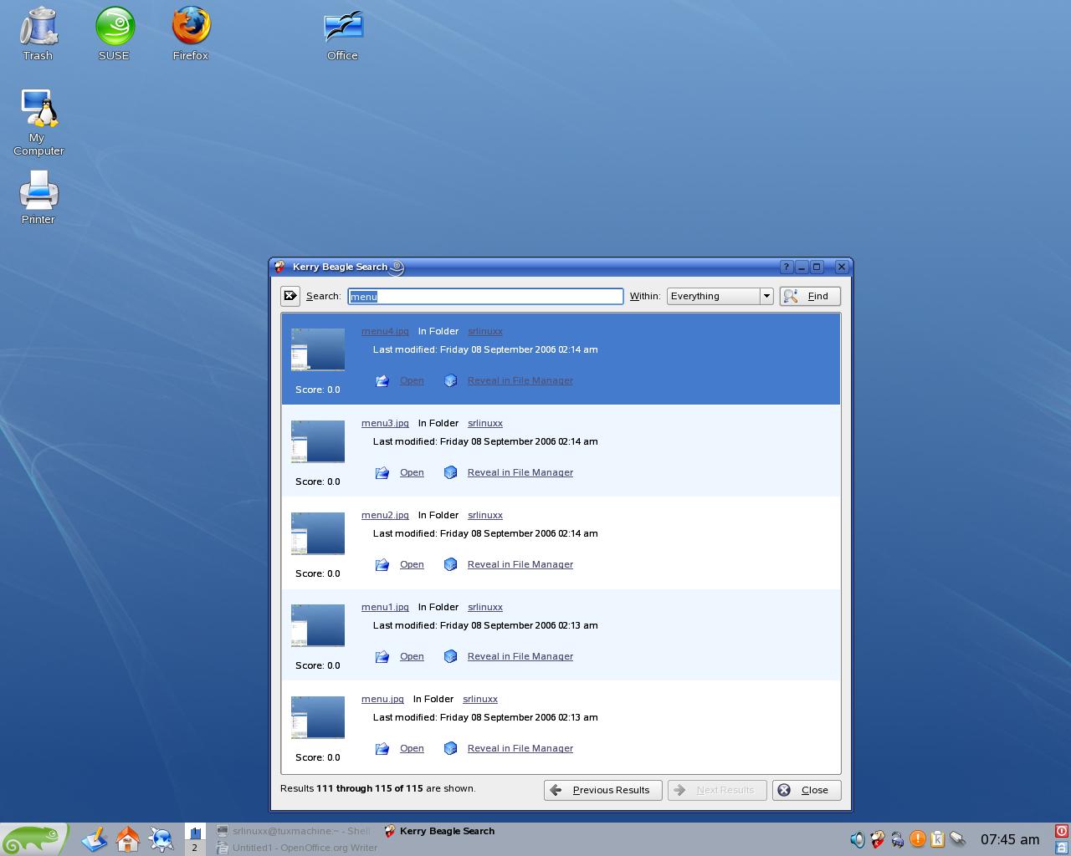Click the Open icon for menu2.jpg

(x=382, y=564)
